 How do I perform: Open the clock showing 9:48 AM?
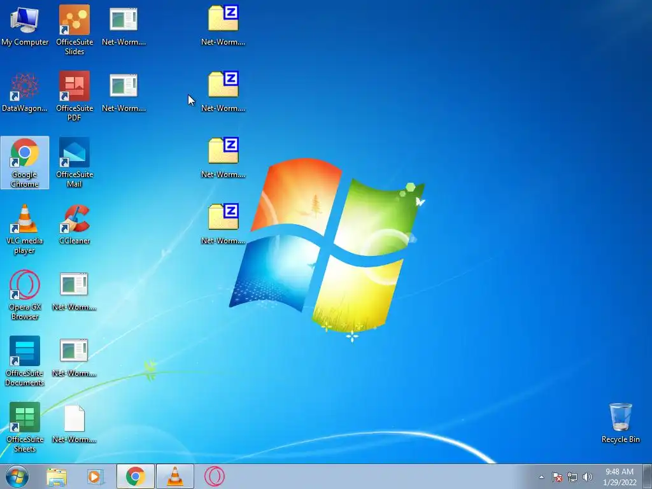620,477
